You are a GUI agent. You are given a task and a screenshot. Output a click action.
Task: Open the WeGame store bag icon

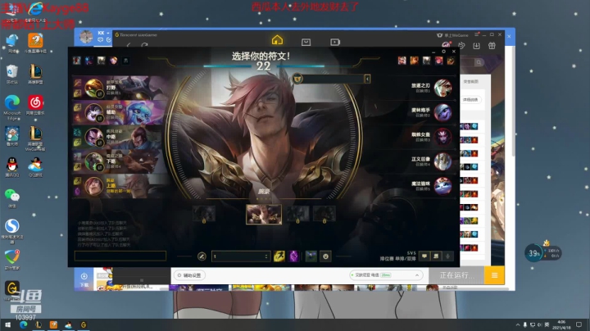tap(306, 42)
